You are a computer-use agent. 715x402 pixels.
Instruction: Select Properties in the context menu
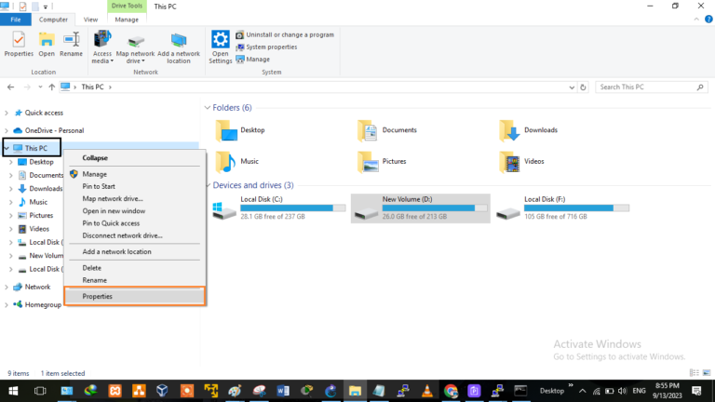pyautogui.click(x=98, y=296)
